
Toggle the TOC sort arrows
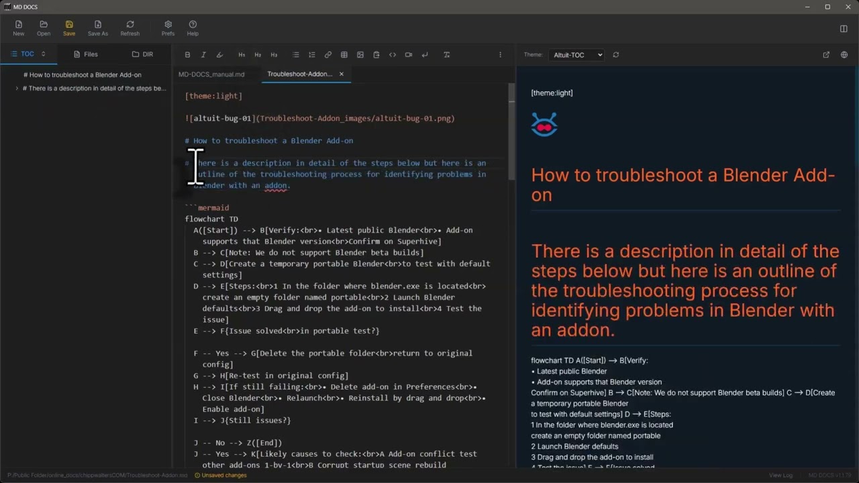[43, 54]
